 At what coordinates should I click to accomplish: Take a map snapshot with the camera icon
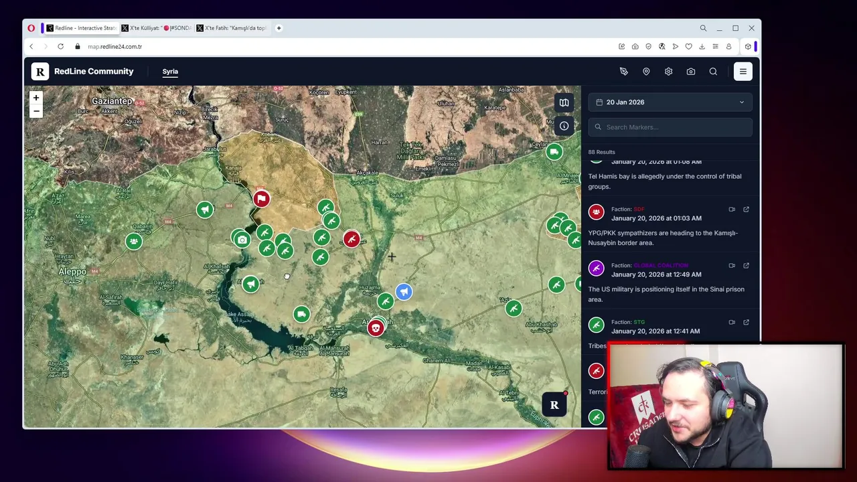[691, 71]
